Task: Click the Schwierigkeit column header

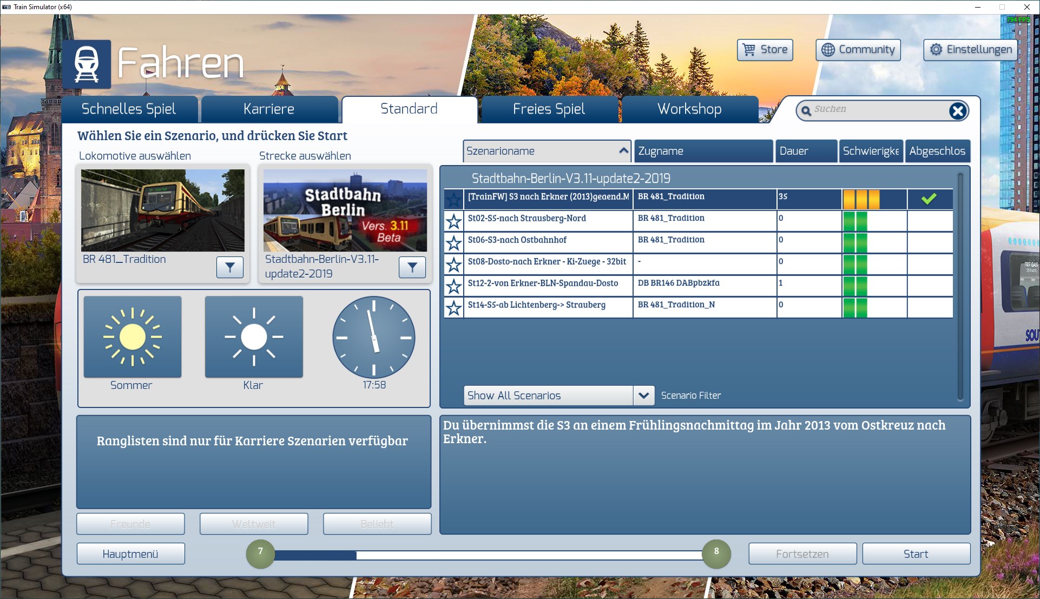Action: coord(871,151)
